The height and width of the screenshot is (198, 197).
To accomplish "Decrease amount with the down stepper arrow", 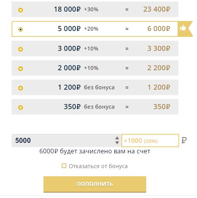I will [x=117, y=143].
